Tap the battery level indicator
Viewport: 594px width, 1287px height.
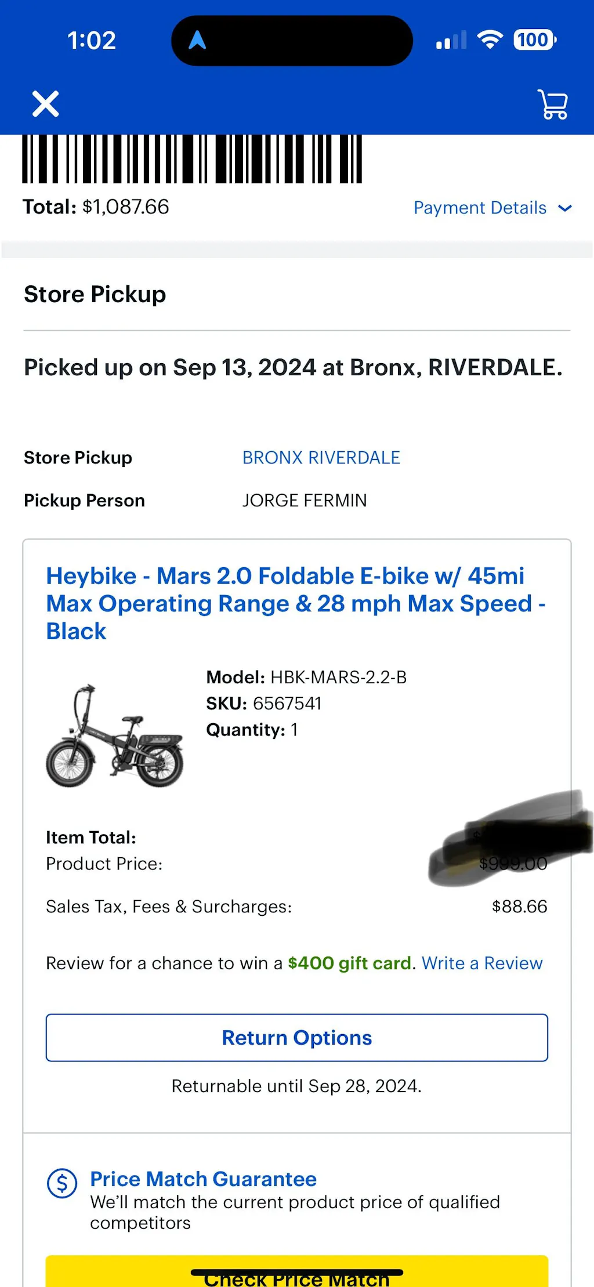click(534, 40)
